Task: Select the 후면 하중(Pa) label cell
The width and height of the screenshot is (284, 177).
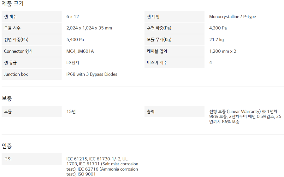Action: (x=174, y=28)
